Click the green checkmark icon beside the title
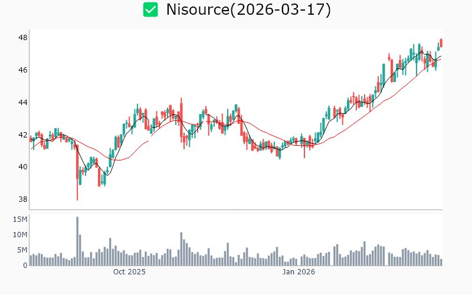472x295 pixels. [151, 9]
